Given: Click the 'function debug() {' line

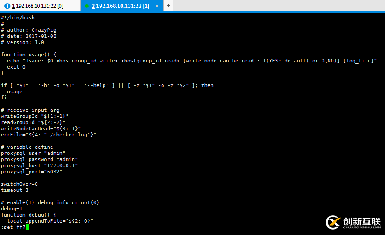Looking at the screenshot, I should click(29, 215).
